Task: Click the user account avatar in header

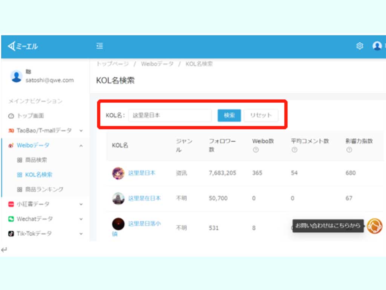Action: point(377,46)
